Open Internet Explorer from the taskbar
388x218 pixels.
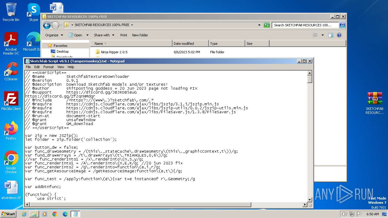click(x=24, y=214)
